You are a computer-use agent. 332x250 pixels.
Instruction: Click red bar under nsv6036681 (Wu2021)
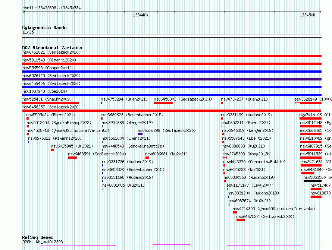(147, 158)
